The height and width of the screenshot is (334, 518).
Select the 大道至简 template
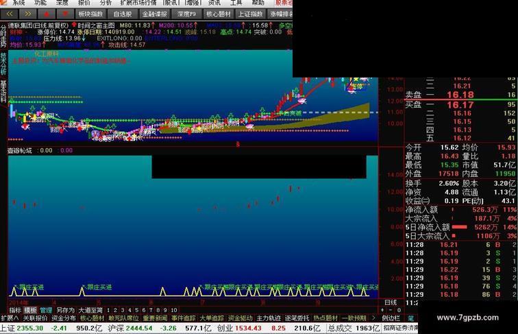tap(90, 310)
